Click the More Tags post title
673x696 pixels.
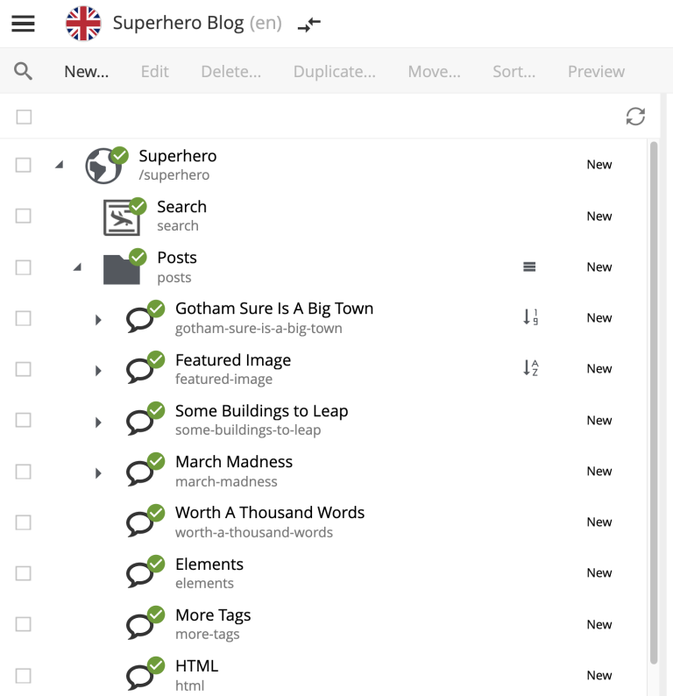(213, 615)
